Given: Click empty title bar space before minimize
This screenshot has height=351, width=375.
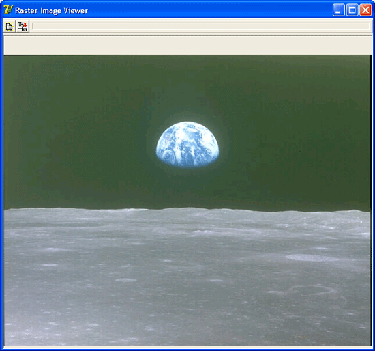Looking at the screenshot, I should pos(211,10).
